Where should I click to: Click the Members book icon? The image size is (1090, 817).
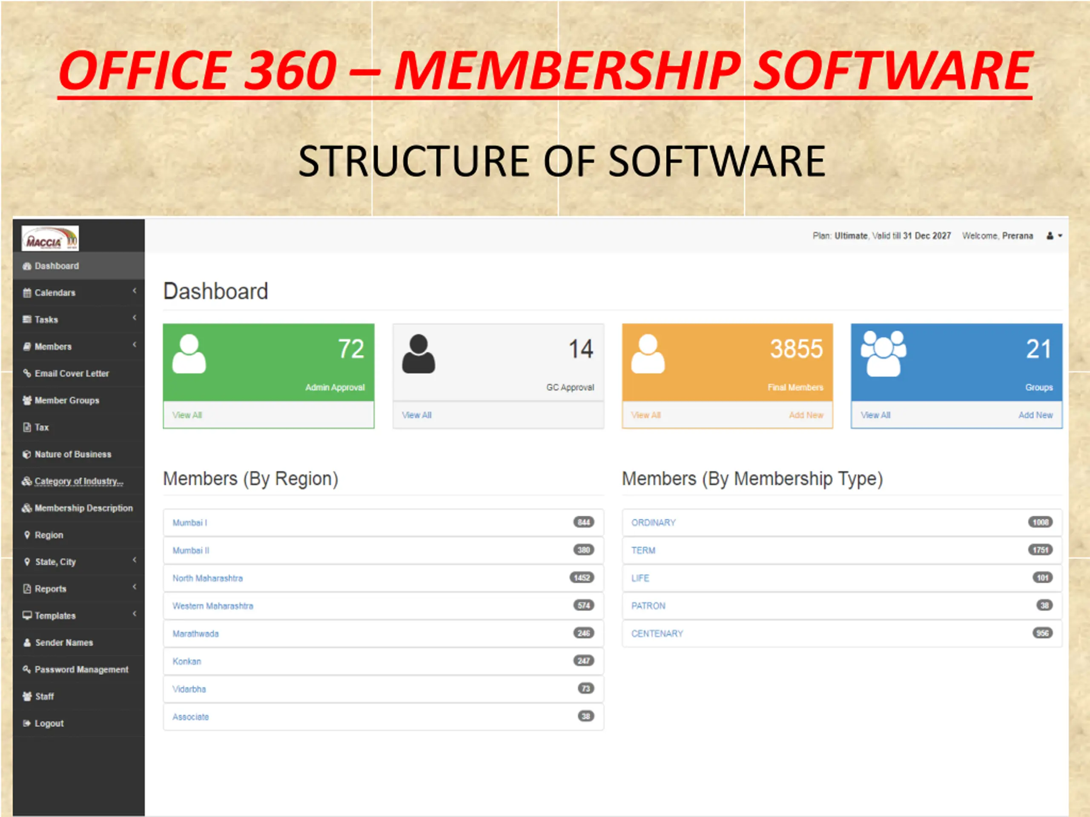[x=27, y=347]
